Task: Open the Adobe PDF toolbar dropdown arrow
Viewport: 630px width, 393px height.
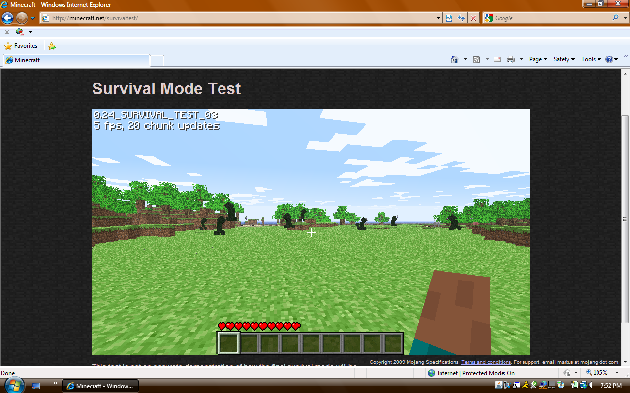Action: click(x=31, y=32)
